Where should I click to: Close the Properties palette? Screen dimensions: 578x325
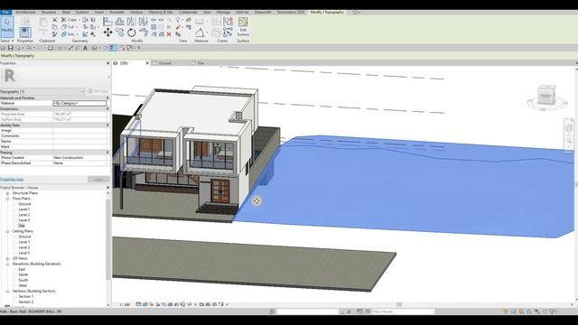click(108, 63)
